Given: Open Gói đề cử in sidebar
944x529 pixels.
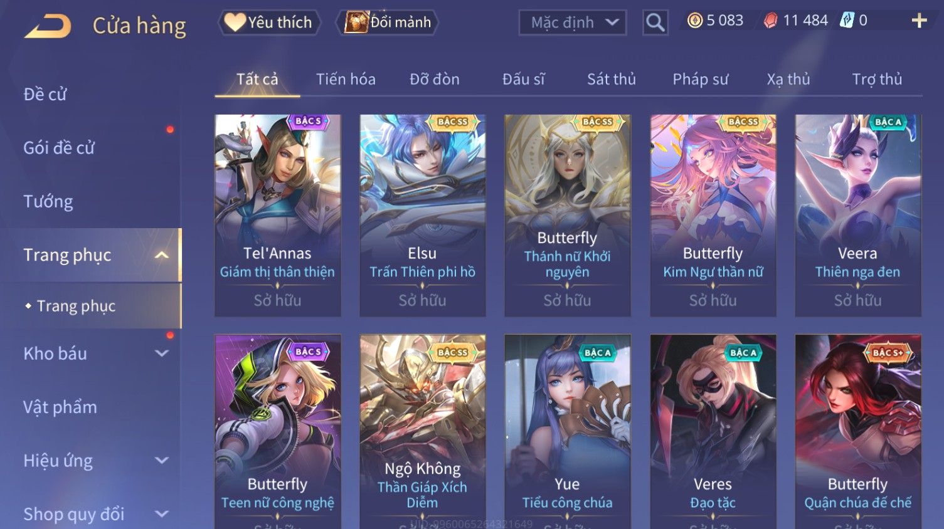Looking at the screenshot, I should coord(59,148).
